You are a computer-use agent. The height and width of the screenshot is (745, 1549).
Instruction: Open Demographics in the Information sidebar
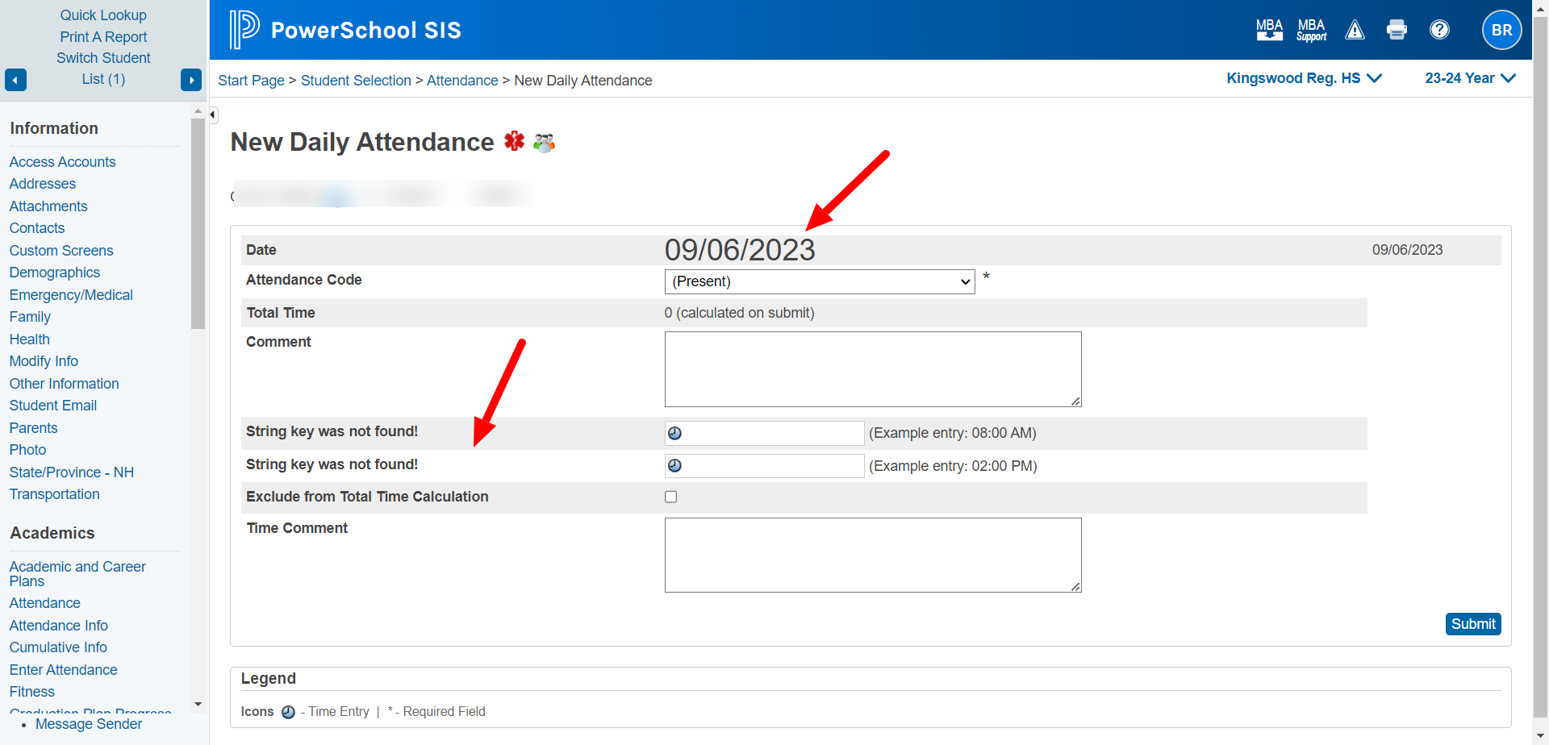tap(54, 273)
